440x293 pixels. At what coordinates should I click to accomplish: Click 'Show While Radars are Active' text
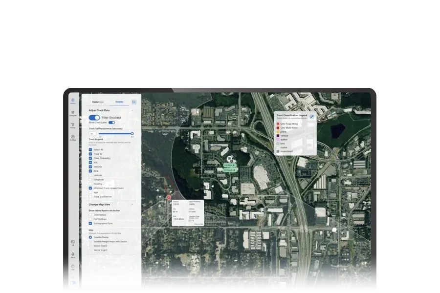coord(104,210)
